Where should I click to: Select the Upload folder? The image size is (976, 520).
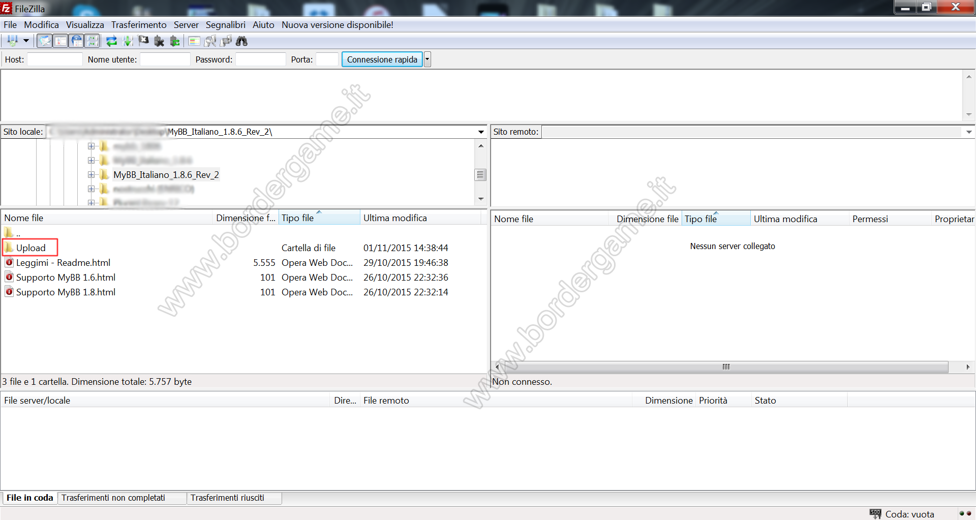point(30,248)
